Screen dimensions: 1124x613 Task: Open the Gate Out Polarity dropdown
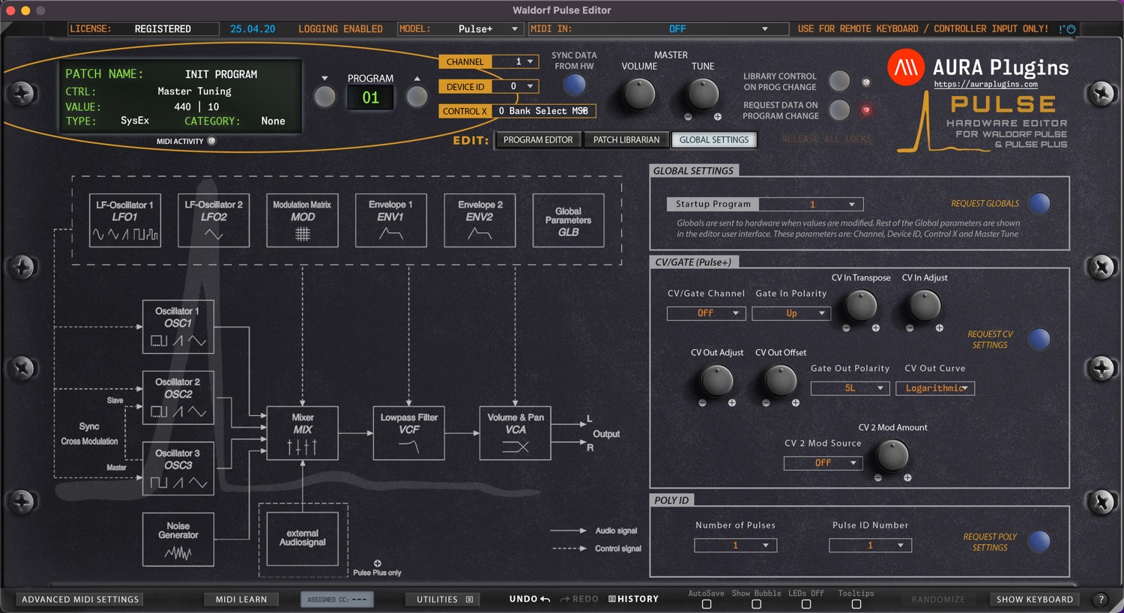pos(850,388)
